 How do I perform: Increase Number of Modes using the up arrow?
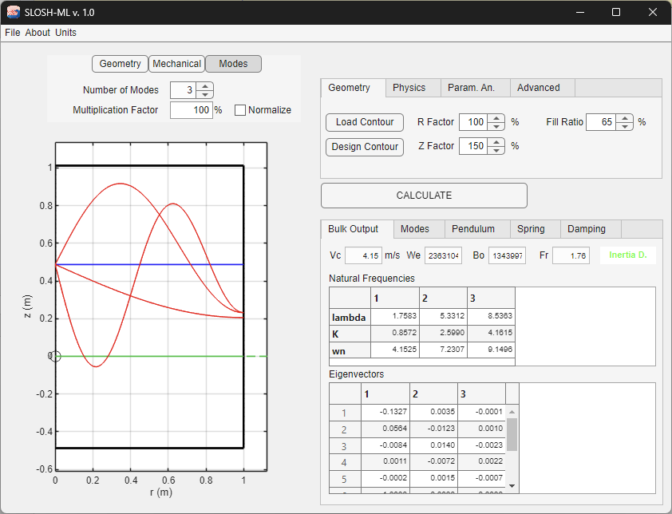(x=205, y=85)
